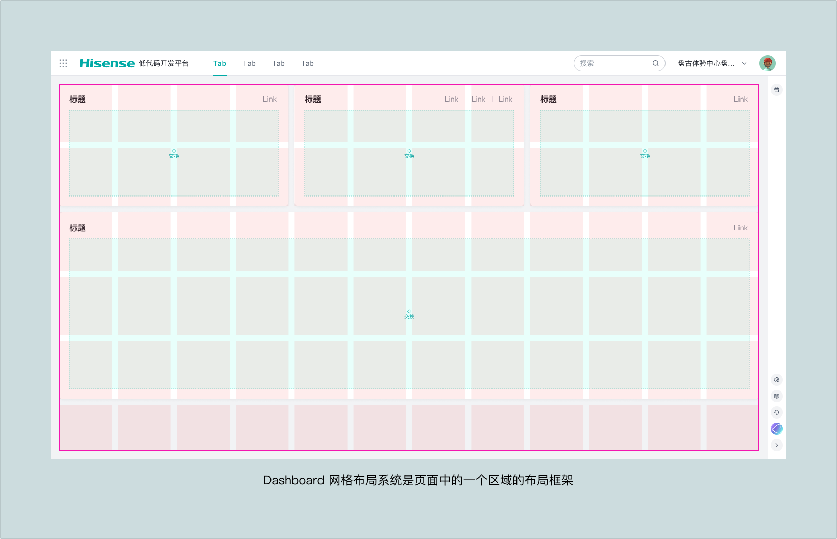Viewport: 837px width, 539px height.
Task: Click Link in the top-right 标题 card
Action: (x=741, y=99)
